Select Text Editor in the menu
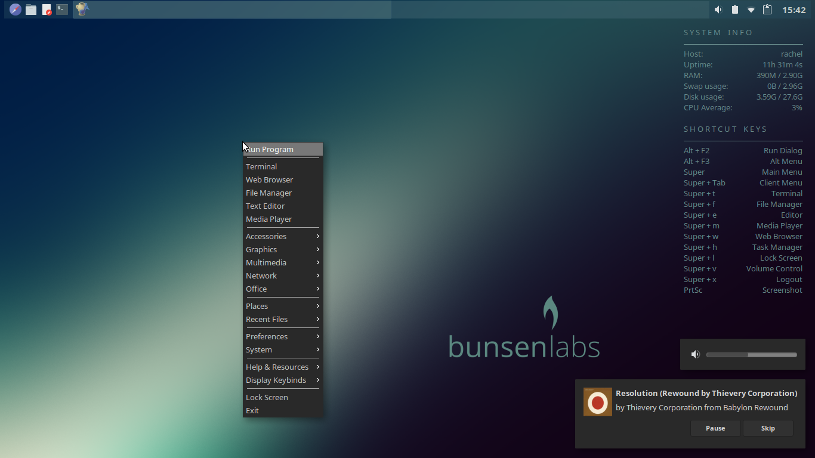 pyautogui.click(x=283, y=206)
